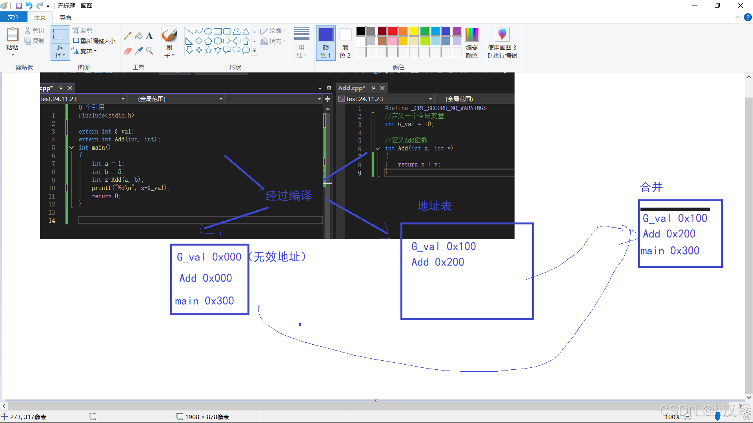Click the zoom out minus button
The image size is (753, 423).
(688, 417)
